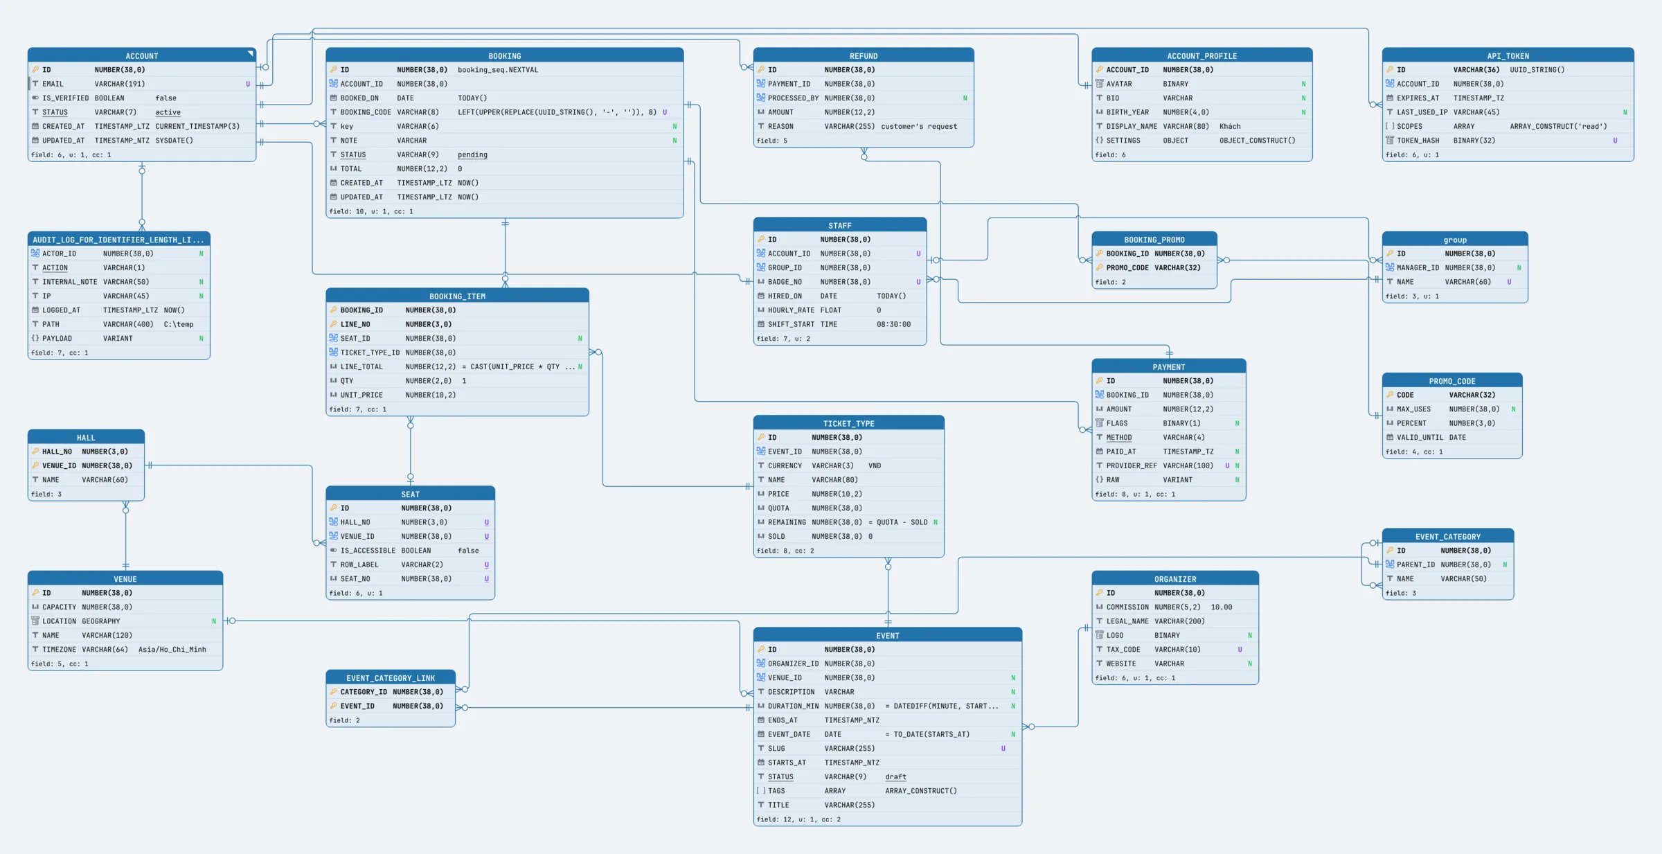Image resolution: width=1662 pixels, height=854 pixels.
Task: Select the BOOKING table header
Action: 505,55
